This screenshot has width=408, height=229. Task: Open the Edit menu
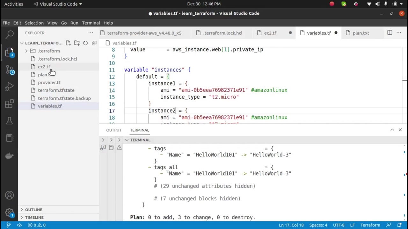click(x=17, y=23)
